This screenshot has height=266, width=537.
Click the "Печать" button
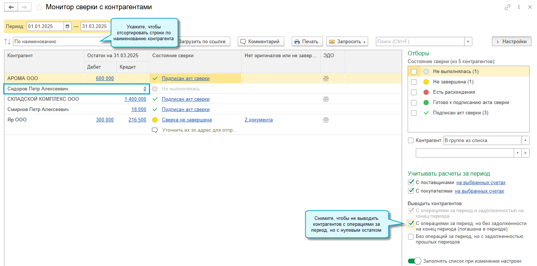[x=307, y=42]
